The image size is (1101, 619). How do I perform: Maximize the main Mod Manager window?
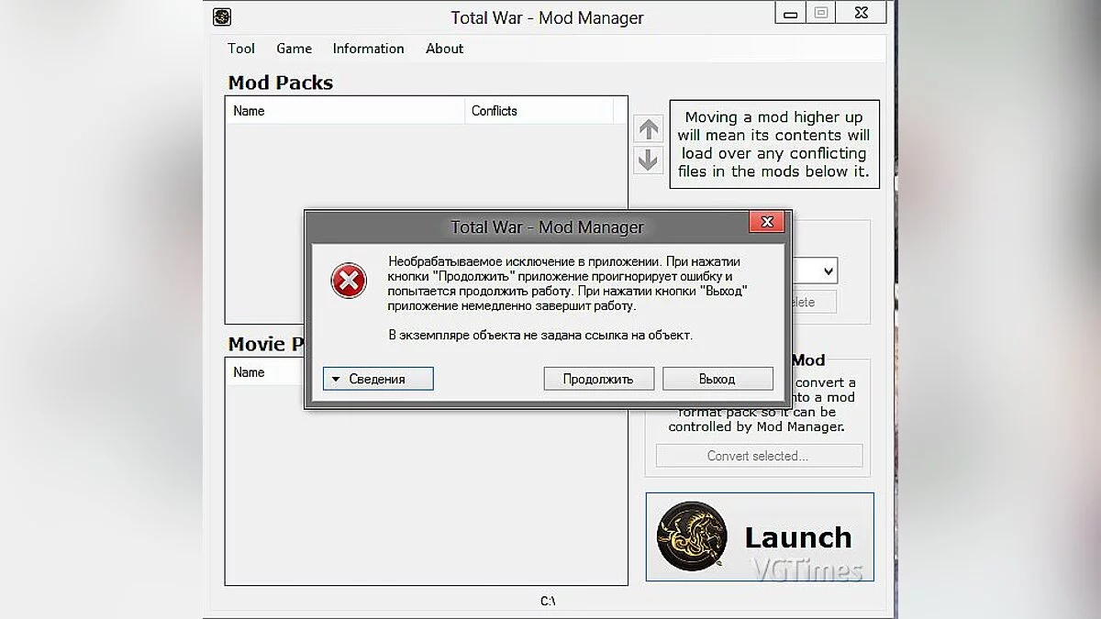tap(821, 13)
